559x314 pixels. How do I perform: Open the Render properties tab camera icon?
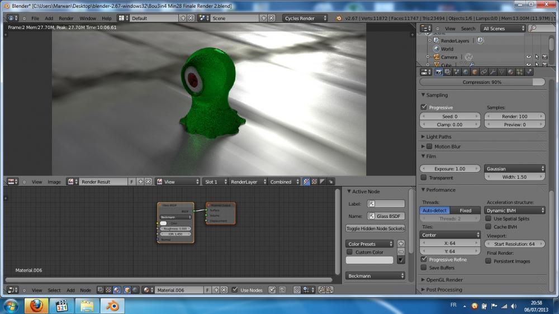(439, 72)
